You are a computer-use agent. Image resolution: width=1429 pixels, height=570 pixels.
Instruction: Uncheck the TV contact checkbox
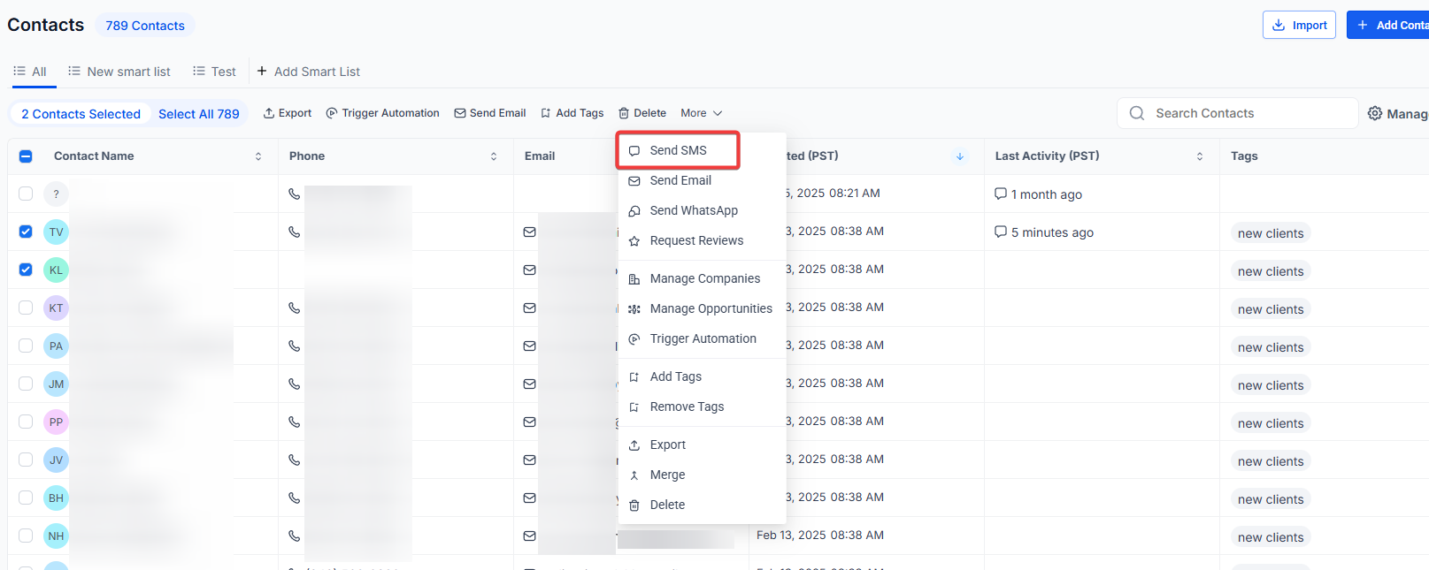click(x=26, y=232)
